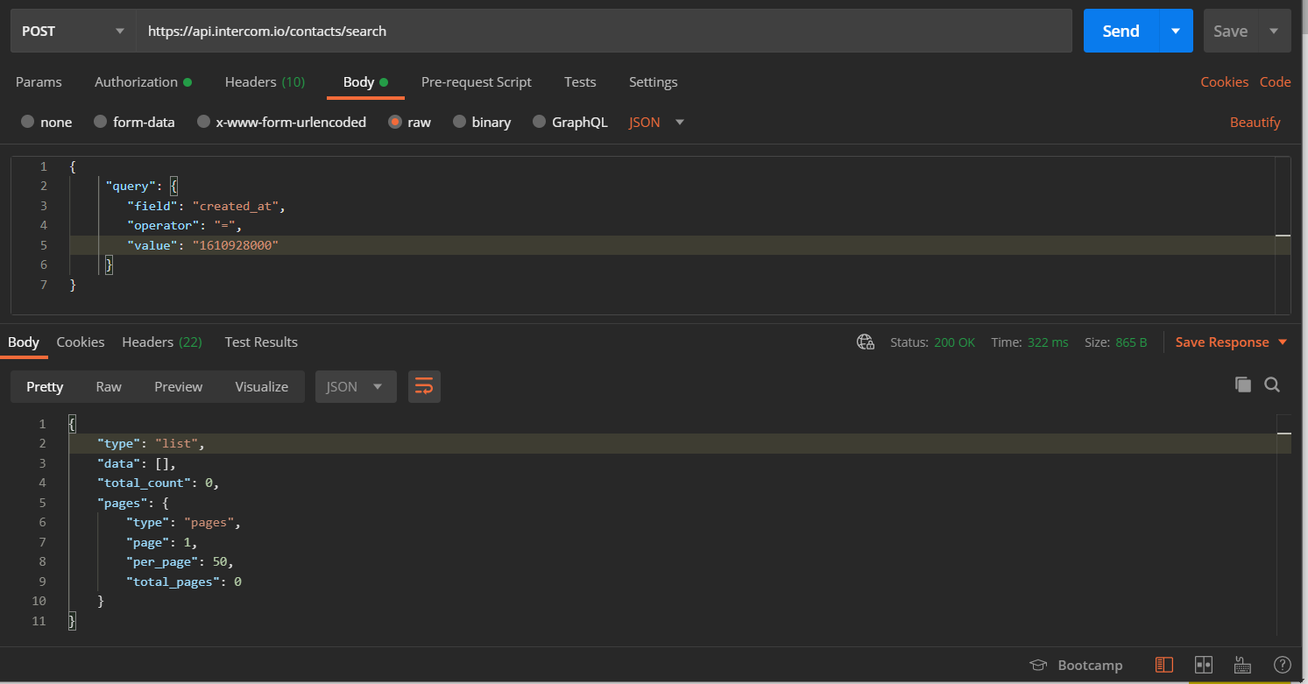Open the Save Response dropdown

click(x=1231, y=342)
